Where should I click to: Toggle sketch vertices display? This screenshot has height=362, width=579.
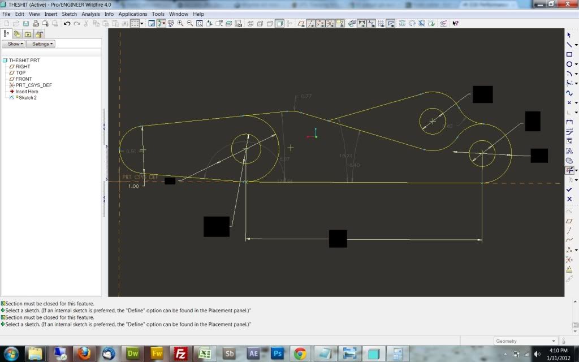click(390, 23)
